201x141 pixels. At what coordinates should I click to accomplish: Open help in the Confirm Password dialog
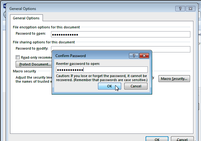coord(134,56)
